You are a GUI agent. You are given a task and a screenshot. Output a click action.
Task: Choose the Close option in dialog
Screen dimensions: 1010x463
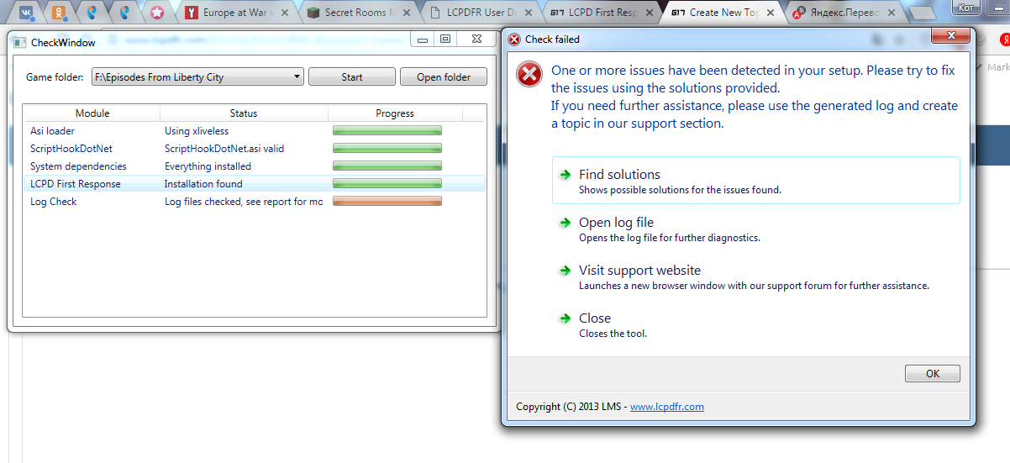click(x=755, y=324)
